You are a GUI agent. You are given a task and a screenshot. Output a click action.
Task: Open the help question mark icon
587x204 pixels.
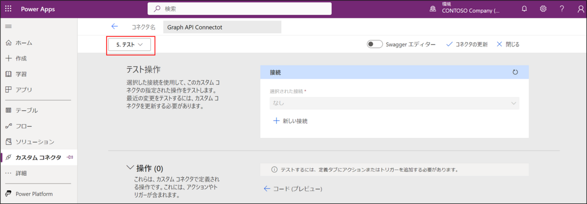562,9
